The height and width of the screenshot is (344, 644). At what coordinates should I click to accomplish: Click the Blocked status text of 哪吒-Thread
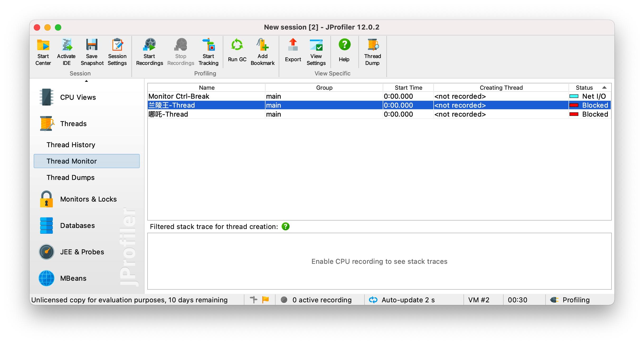595,114
